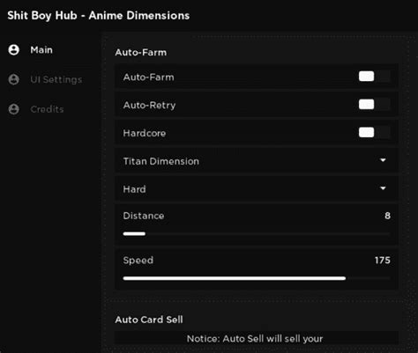Click the Shit Boy Hub window title
418x353 pixels.
point(99,16)
